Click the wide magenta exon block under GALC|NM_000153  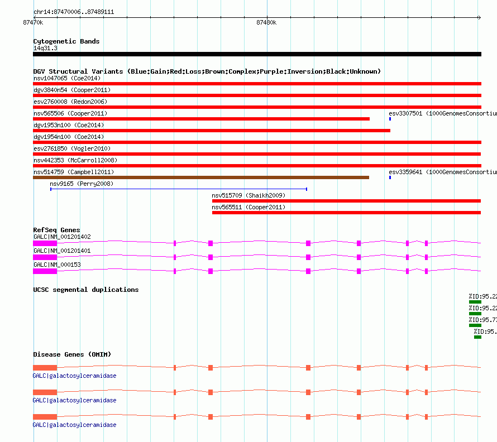click(x=45, y=271)
